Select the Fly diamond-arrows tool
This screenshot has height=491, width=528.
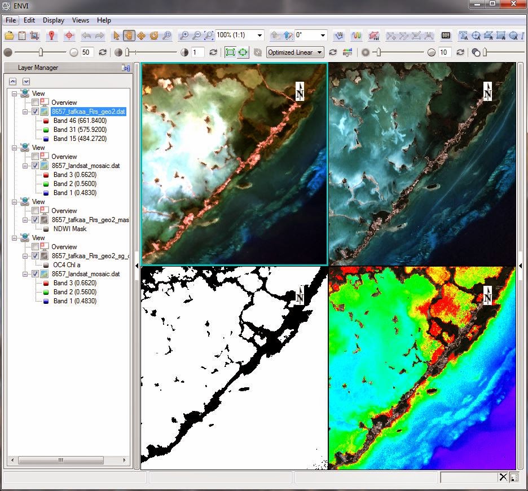(x=141, y=36)
